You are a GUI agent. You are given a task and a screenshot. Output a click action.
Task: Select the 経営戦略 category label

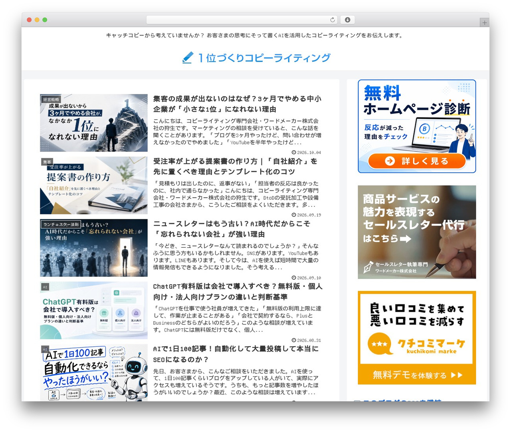click(51, 99)
